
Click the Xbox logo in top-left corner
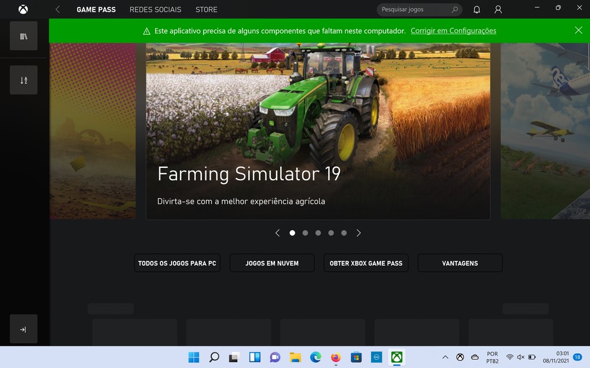(23, 9)
